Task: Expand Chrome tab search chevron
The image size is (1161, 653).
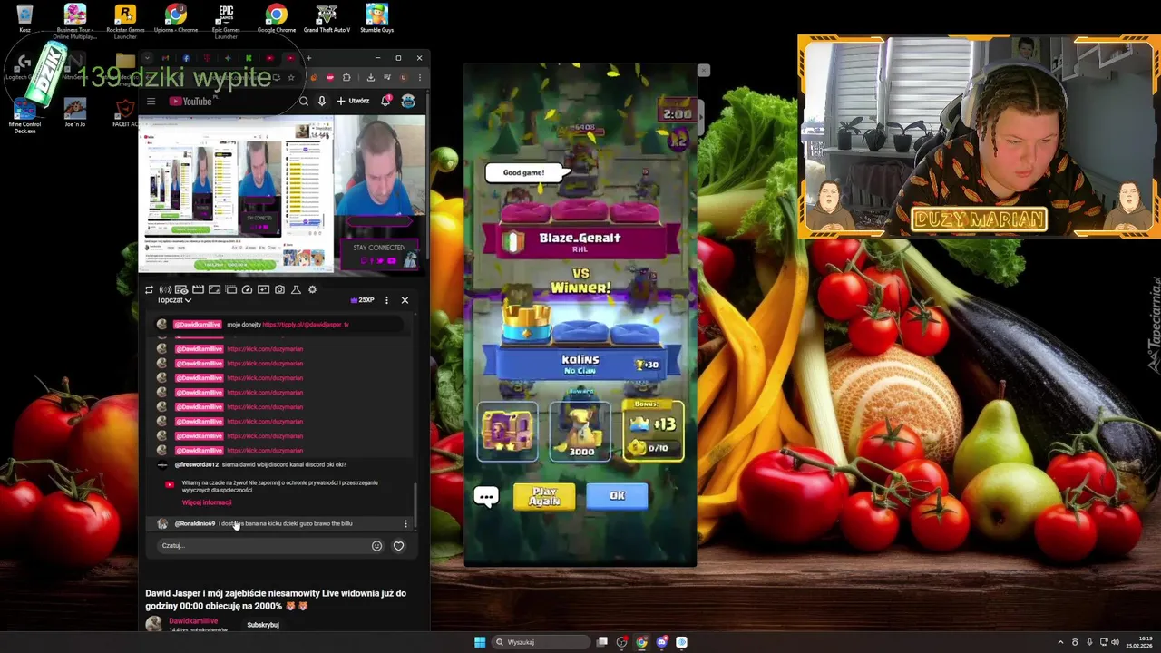Action: click(147, 58)
